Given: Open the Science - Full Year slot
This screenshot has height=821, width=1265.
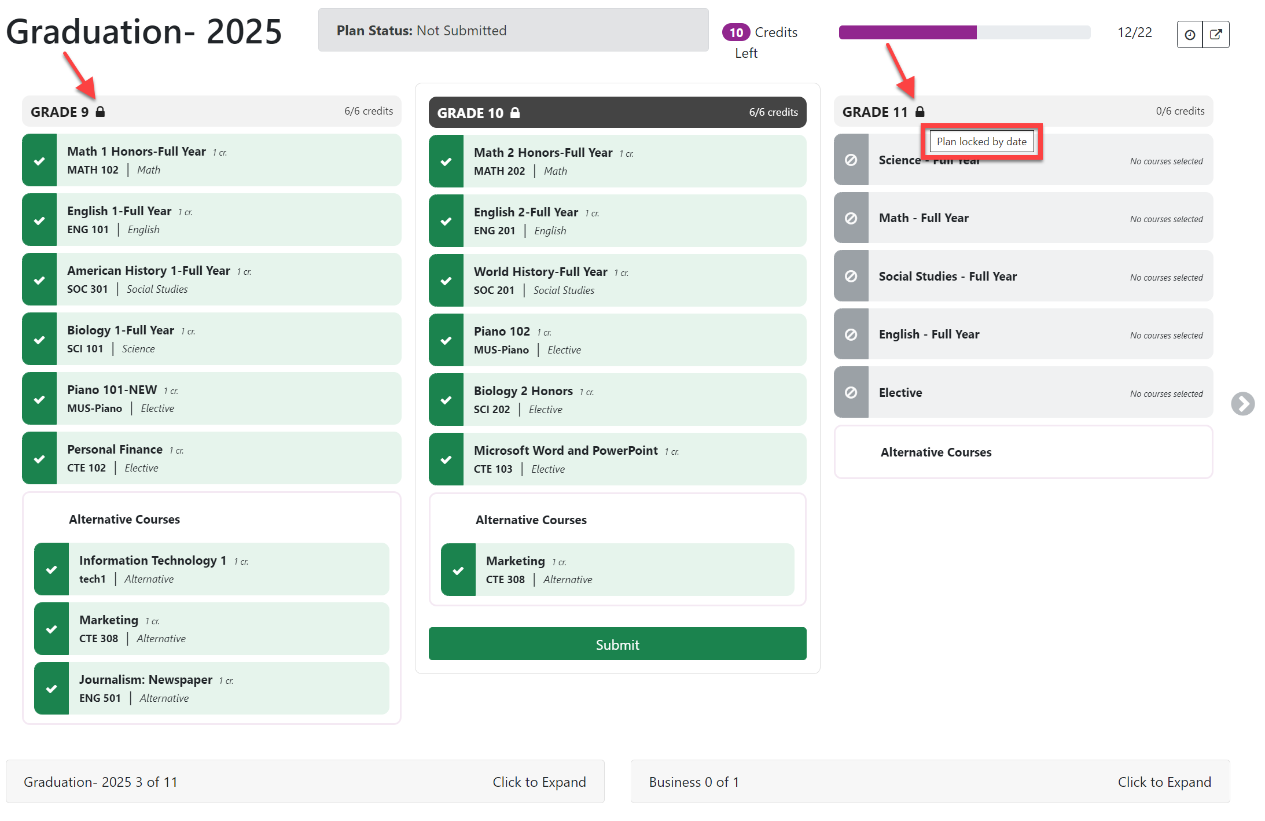Looking at the screenshot, I should (x=1023, y=160).
